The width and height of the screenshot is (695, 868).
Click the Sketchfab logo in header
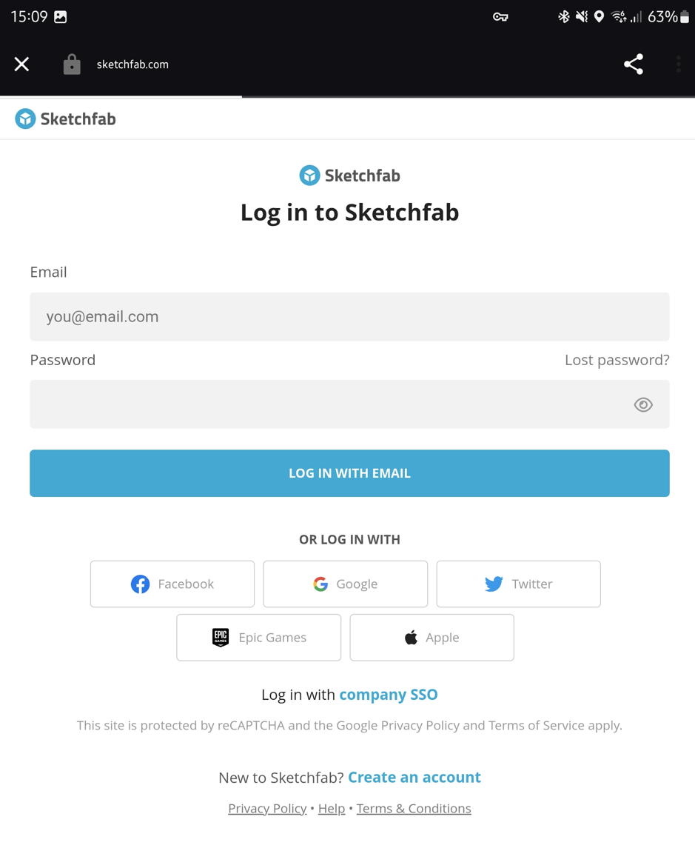pos(66,118)
